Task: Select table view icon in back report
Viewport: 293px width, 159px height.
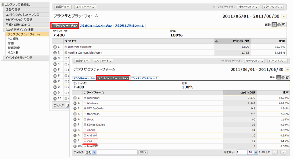Action: point(274,25)
